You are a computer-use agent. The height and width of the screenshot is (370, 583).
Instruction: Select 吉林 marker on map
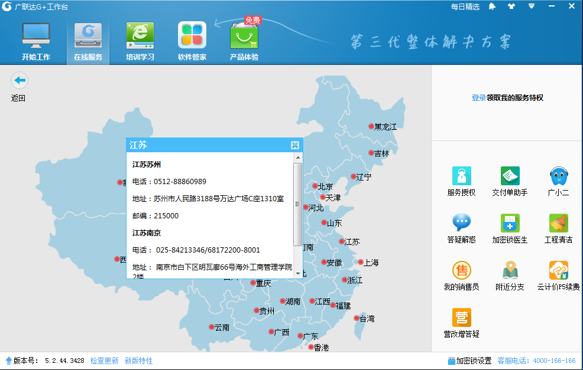click(x=371, y=152)
